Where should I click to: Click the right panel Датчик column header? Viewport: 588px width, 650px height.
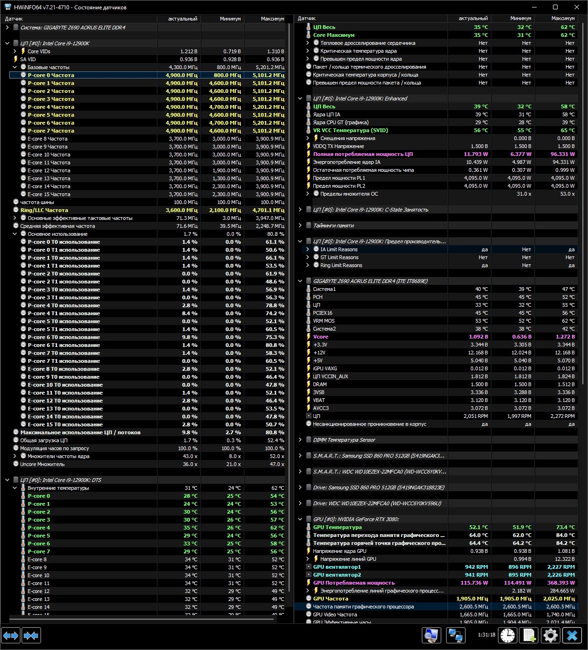pyautogui.click(x=371, y=19)
